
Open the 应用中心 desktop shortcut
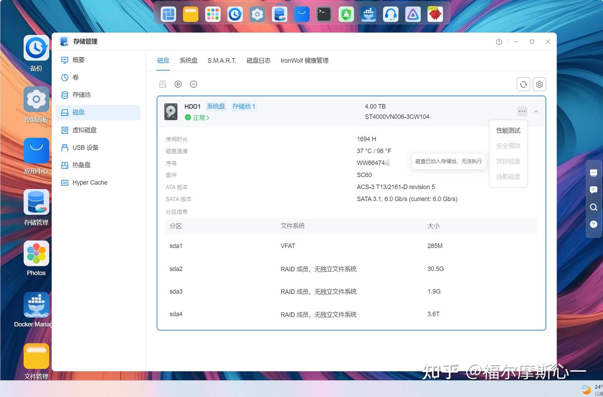(x=36, y=156)
